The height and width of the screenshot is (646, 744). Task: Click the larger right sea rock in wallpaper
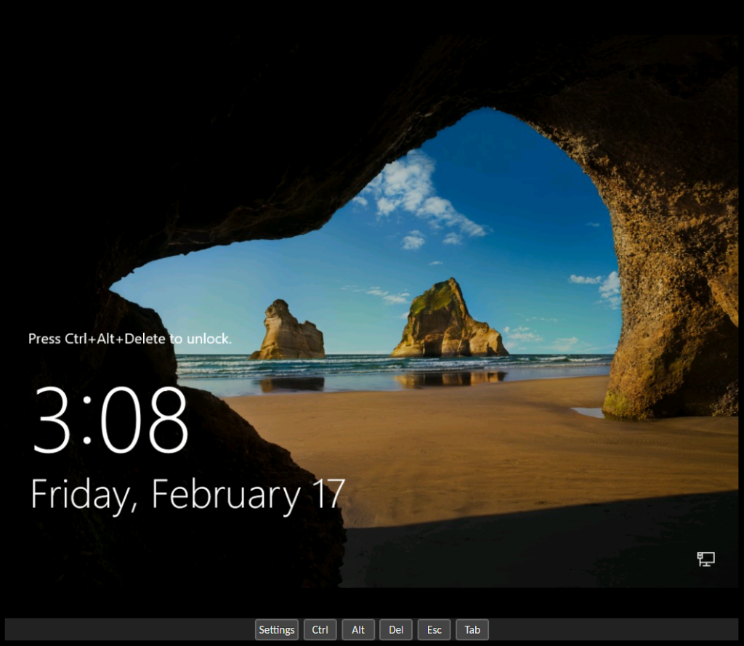click(x=448, y=319)
